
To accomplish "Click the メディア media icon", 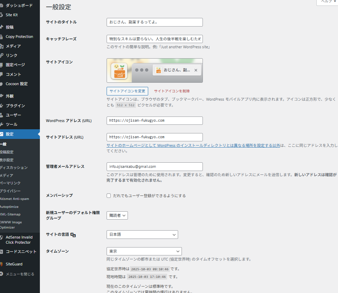I will (1, 46).
